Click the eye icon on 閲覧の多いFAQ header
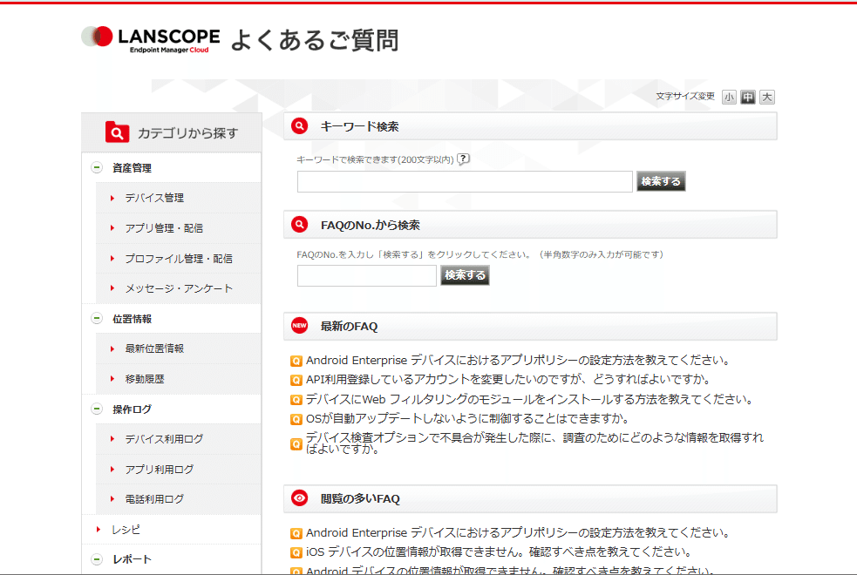Image resolution: width=857 pixels, height=575 pixels. tap(301, 497)
